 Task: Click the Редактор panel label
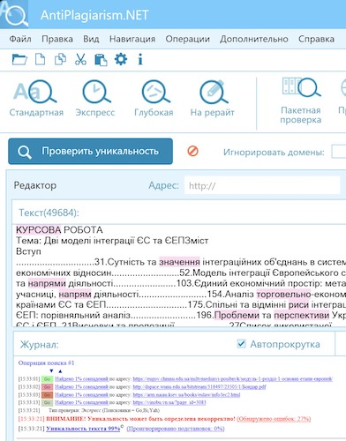(x=35, y=185)
